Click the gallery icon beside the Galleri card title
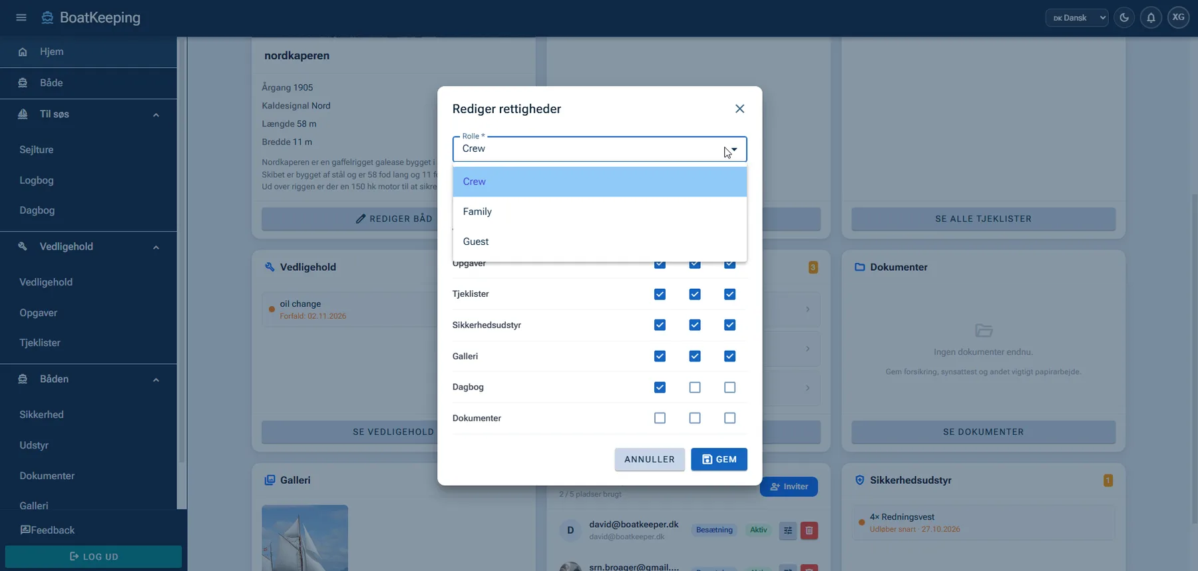Image resolution: width=1198 pixels, height=571 pixels. point(270,480)
